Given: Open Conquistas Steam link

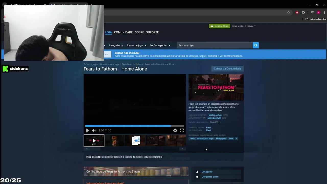Looking at the screenshot, I should pyautogui.click(x=210, y=177).
